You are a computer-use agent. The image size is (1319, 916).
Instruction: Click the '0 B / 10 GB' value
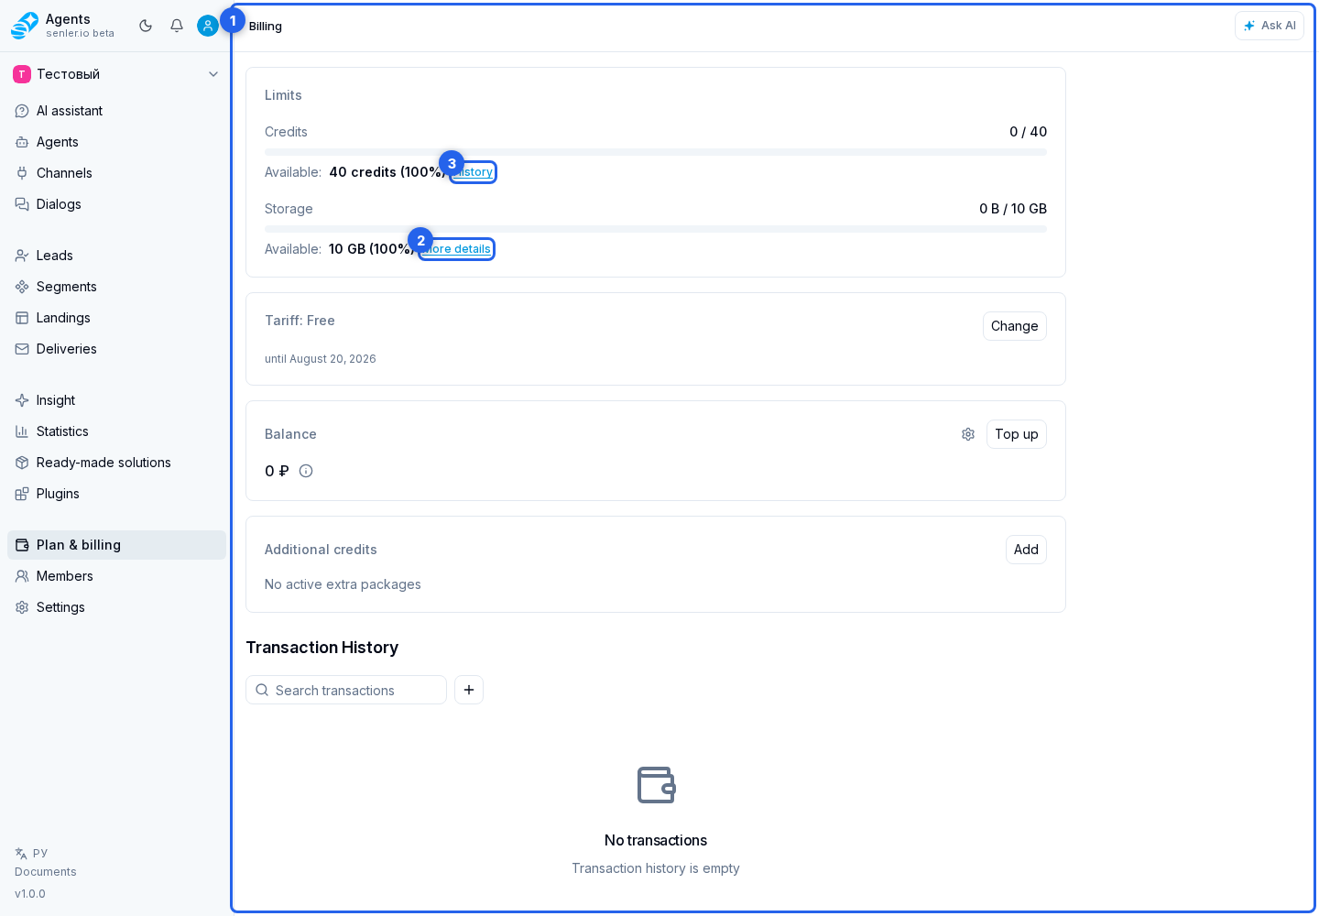pyautogui.click(x=1013, y=209)
